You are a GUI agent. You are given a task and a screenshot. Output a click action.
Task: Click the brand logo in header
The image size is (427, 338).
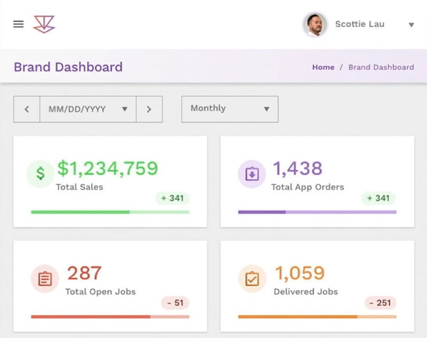44,24
